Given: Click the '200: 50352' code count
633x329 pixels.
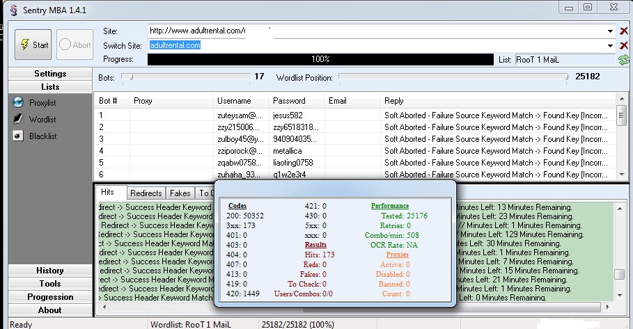Looking at the screenshot, I should click(245, 216).
